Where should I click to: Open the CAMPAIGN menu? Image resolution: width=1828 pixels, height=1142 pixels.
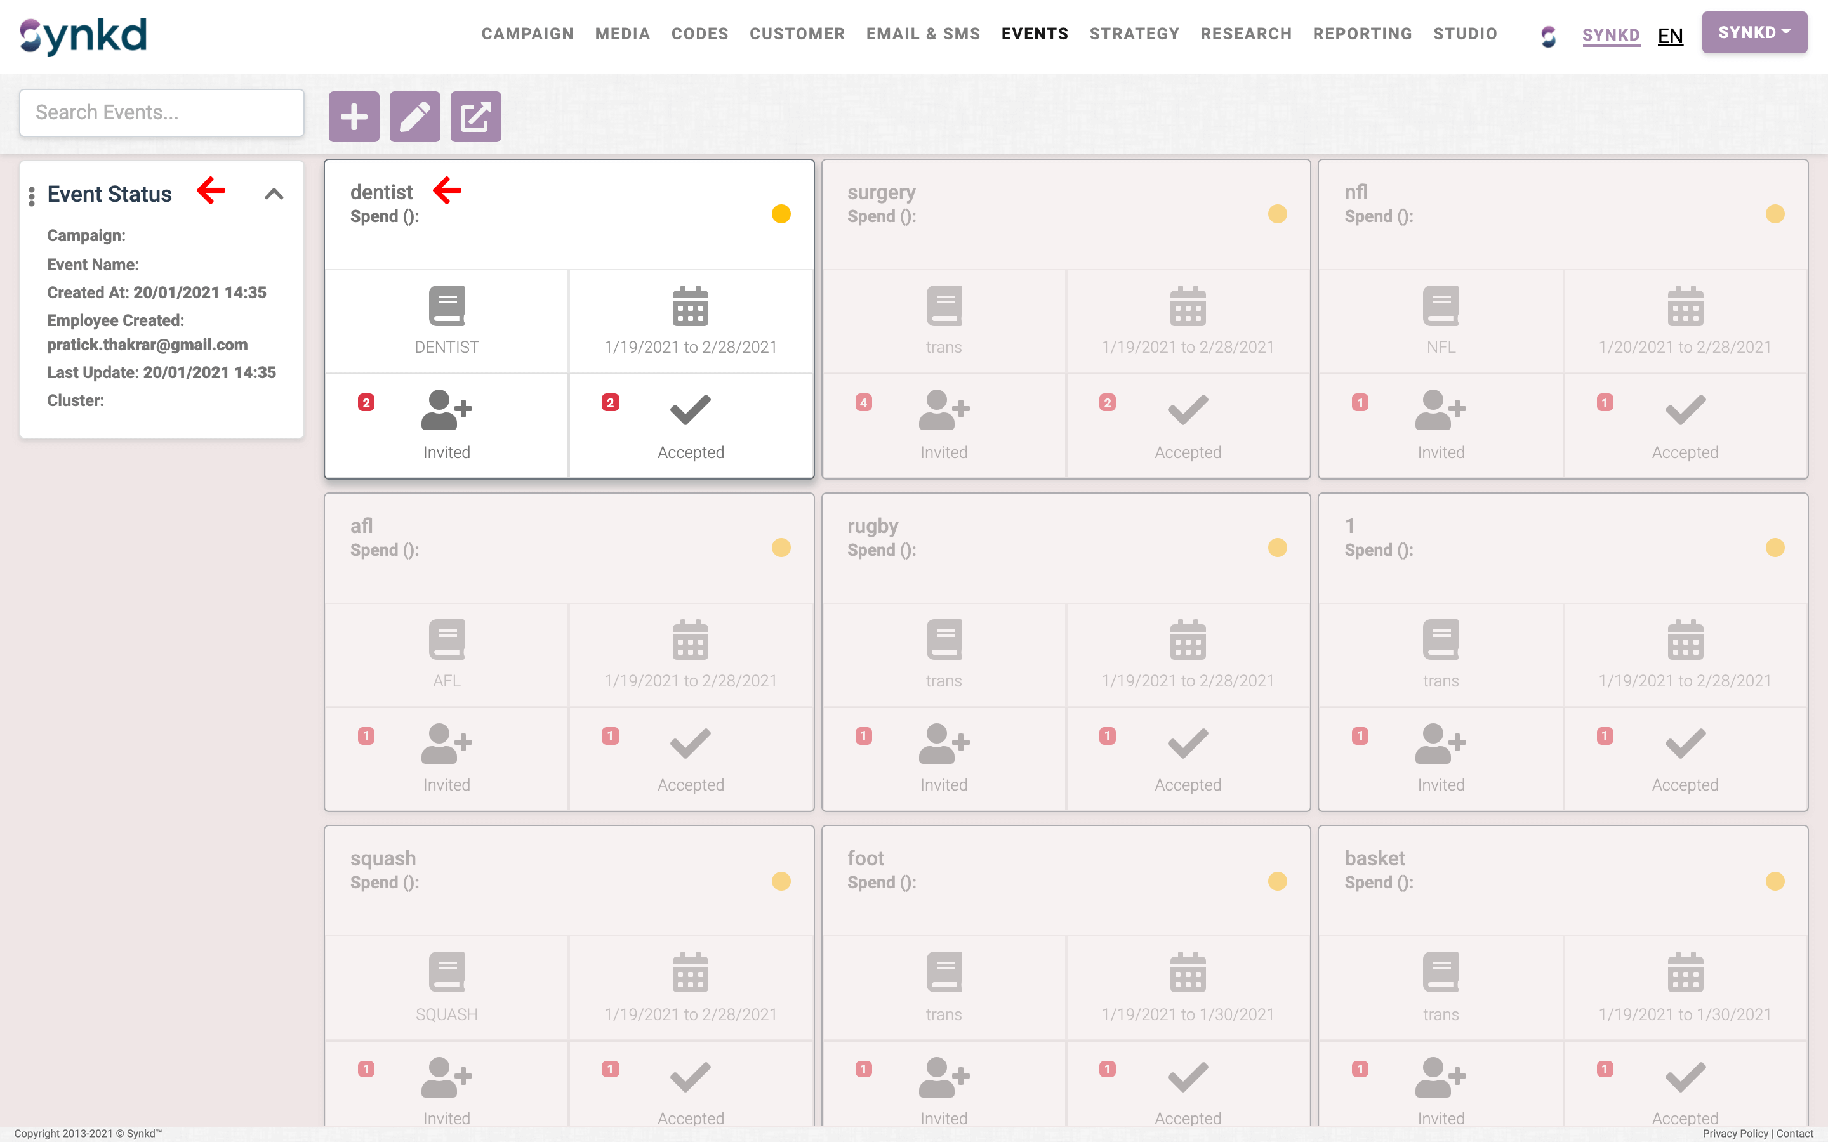[527, 34]
